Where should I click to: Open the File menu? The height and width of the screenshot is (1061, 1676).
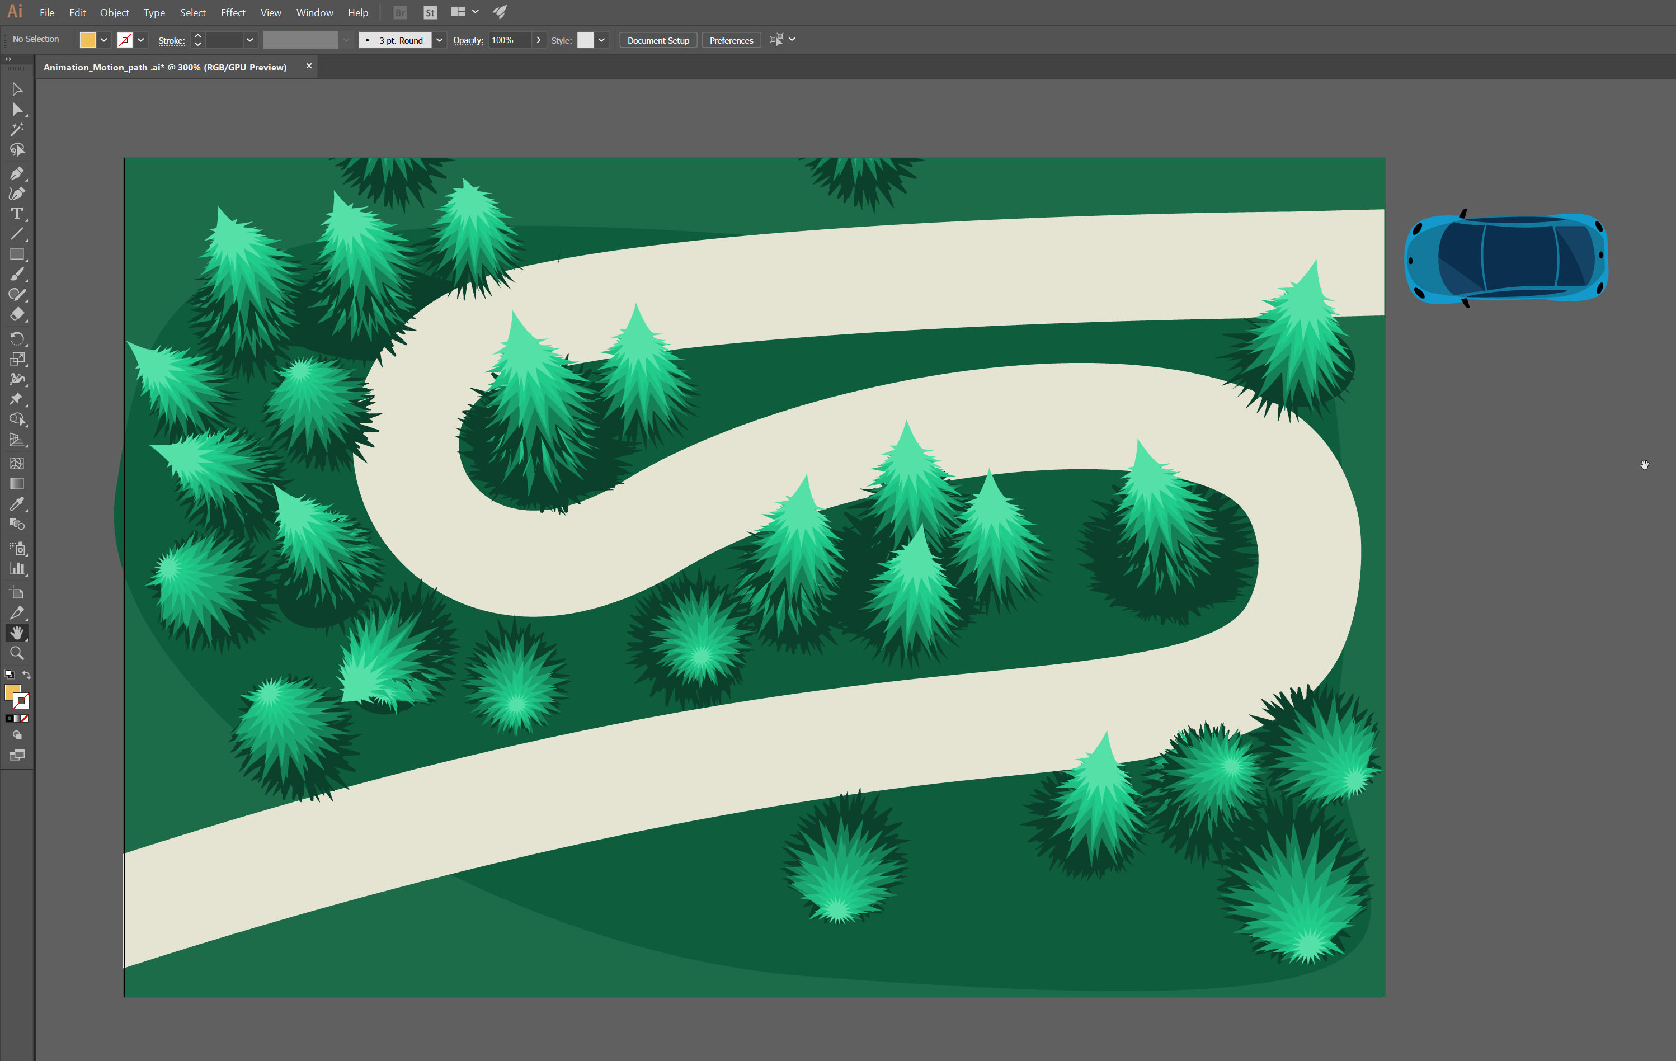tap(46, 11)
